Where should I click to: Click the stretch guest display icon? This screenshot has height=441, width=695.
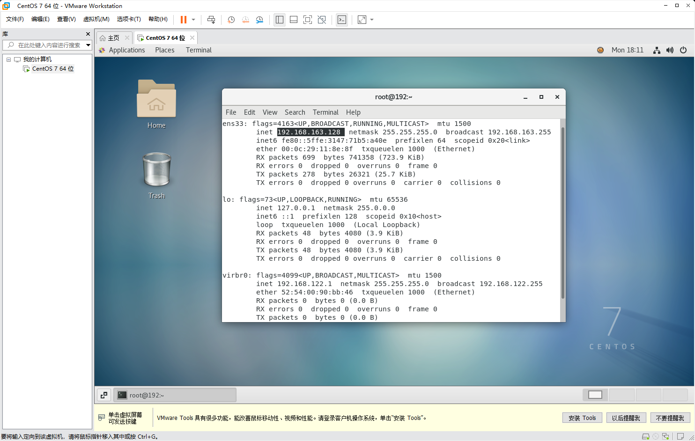(x=362, y=20)
